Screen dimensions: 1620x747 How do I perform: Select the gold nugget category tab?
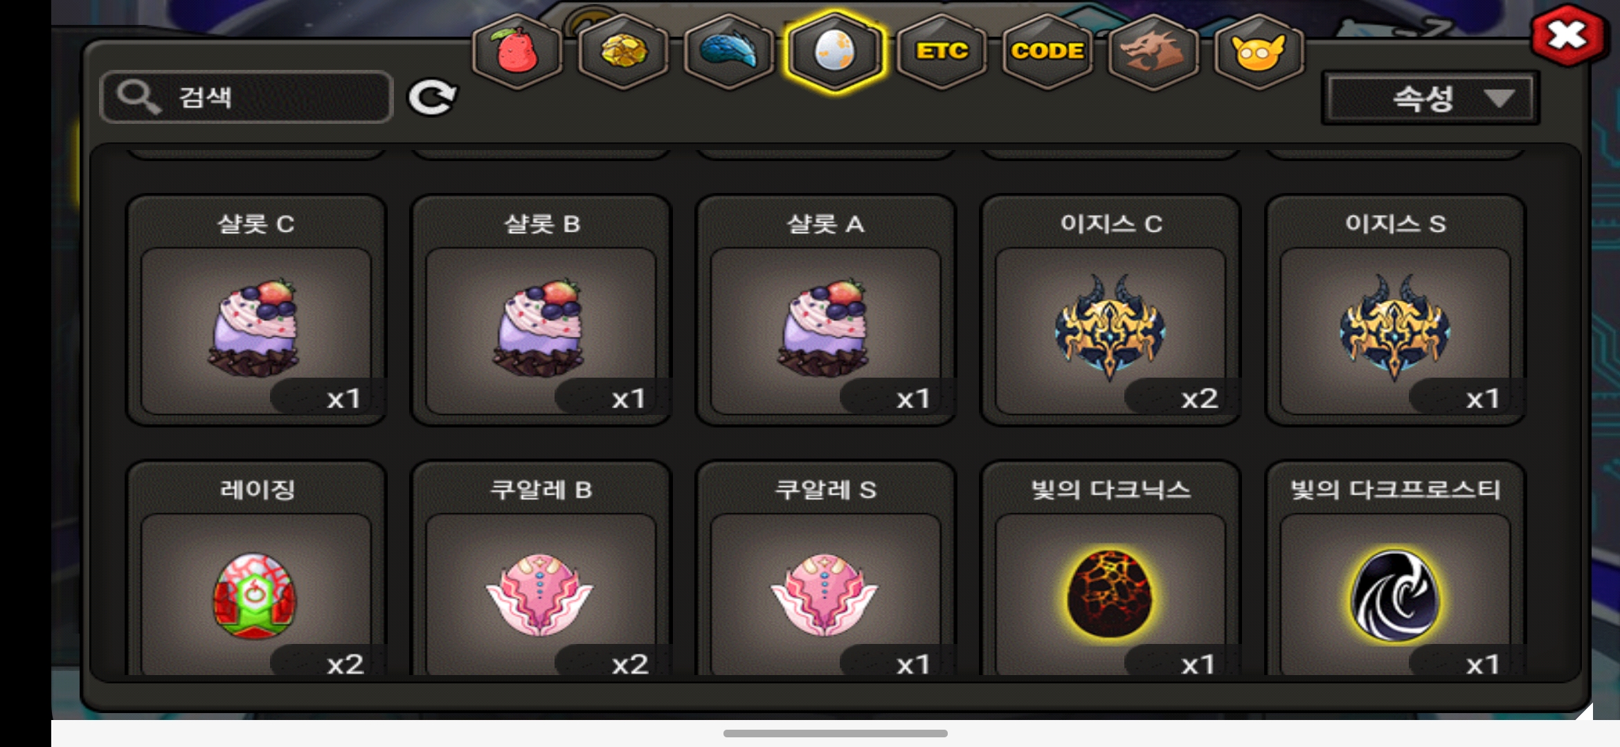pos(623,51)
